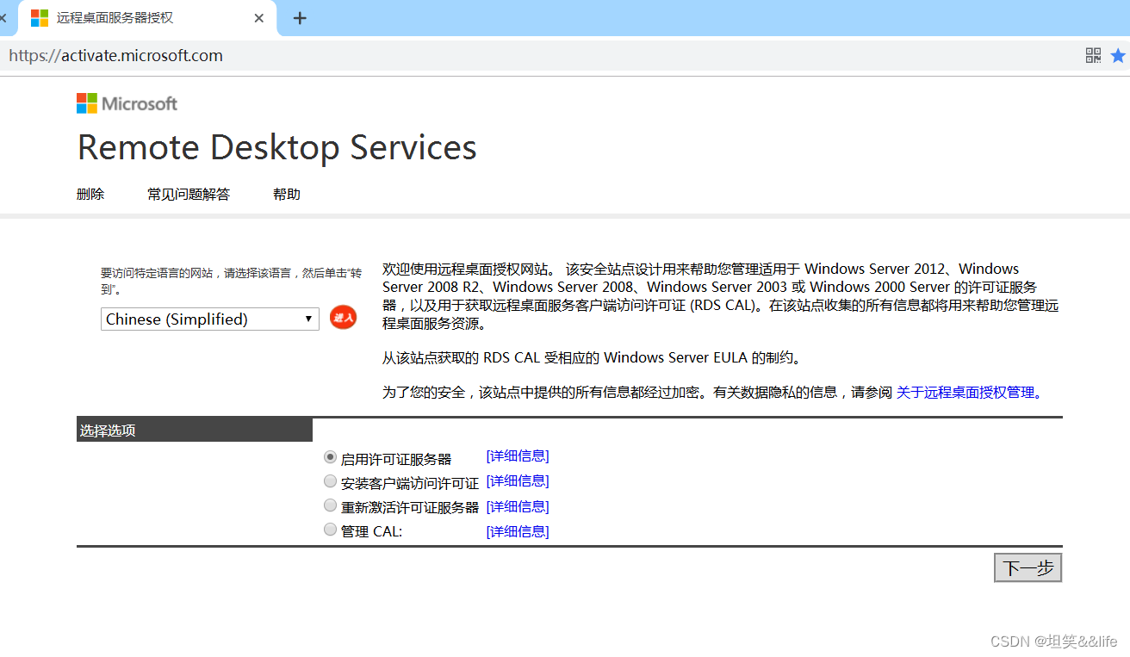Open the Chinese (Simplified) language dropdown
The image size is (1130, 657).
(x=210, y=319)
